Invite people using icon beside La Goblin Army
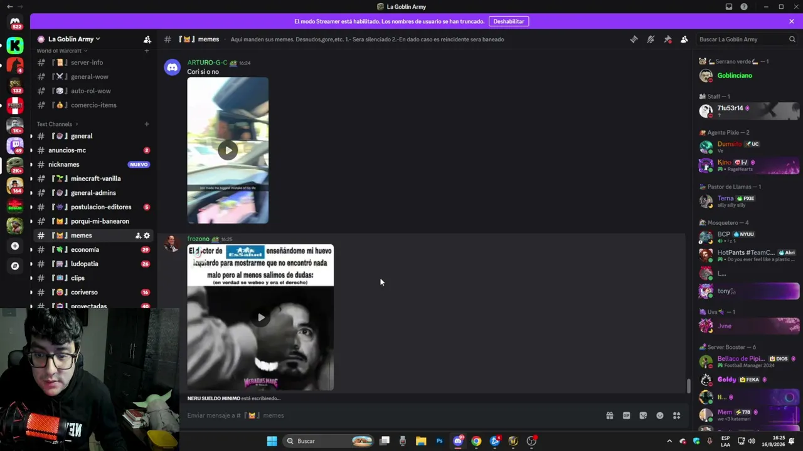The width and height of the screenshot is (803, 451). (147, 39)
